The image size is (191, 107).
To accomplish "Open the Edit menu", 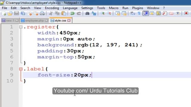I will pyautogui.click(x=13, y=8).
